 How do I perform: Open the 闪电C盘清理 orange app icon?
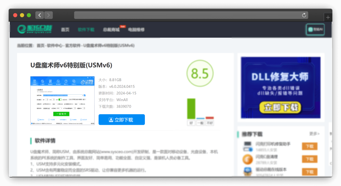(x=248, y=159)
